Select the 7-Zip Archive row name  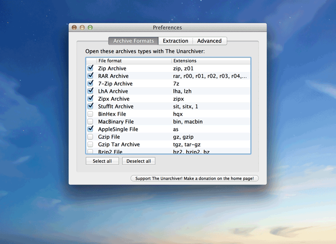(115, 84)
